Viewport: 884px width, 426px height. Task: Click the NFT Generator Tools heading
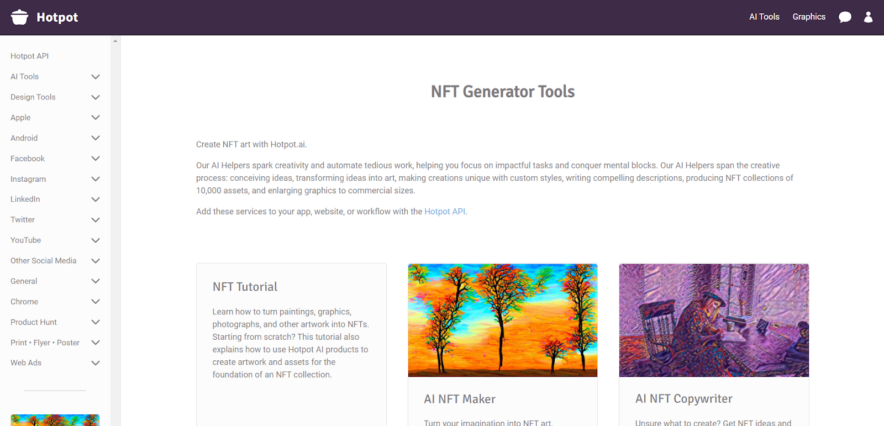pos(503,91)
